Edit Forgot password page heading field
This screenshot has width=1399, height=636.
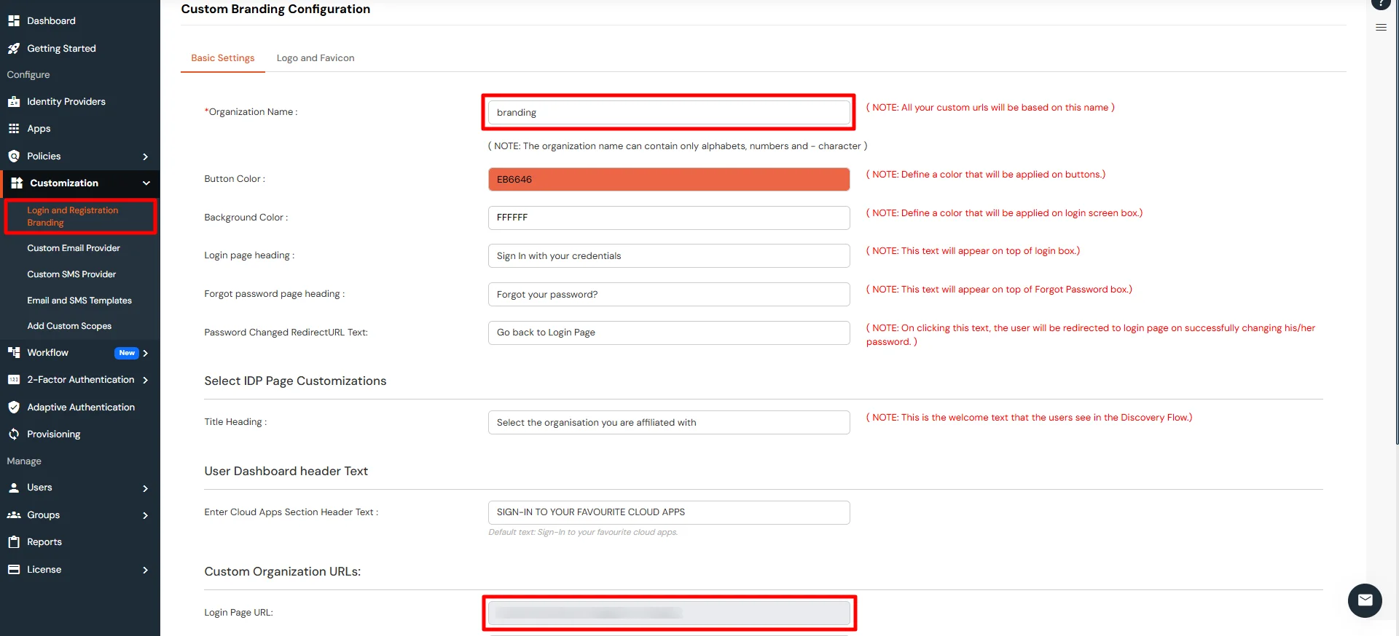pyautogui.click(x=669, y=295)
